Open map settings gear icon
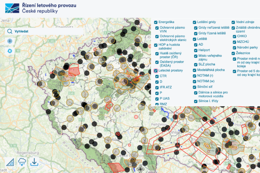260x173 pixels. coord(10,51)
